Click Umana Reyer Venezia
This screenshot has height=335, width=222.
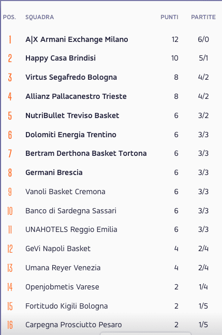(63, 268)
